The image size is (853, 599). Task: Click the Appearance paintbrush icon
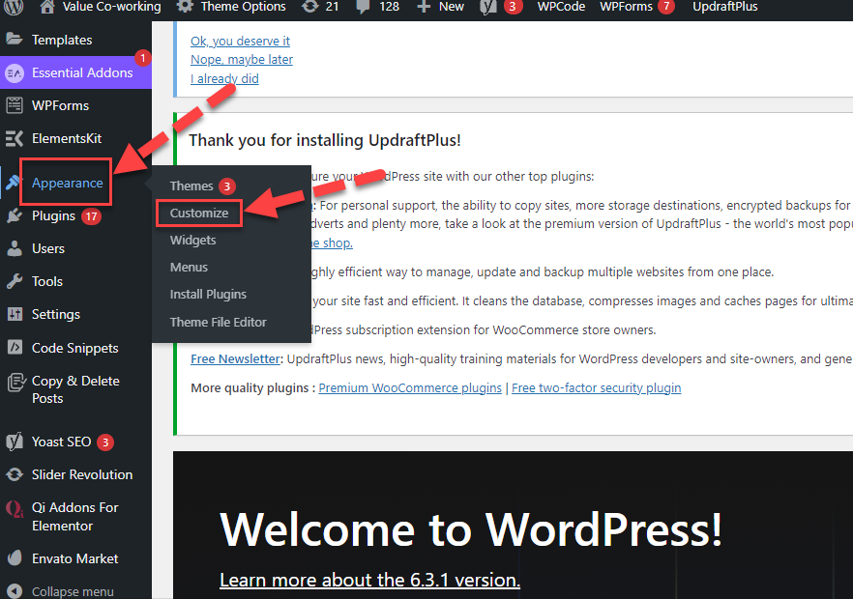pos(13,183)
